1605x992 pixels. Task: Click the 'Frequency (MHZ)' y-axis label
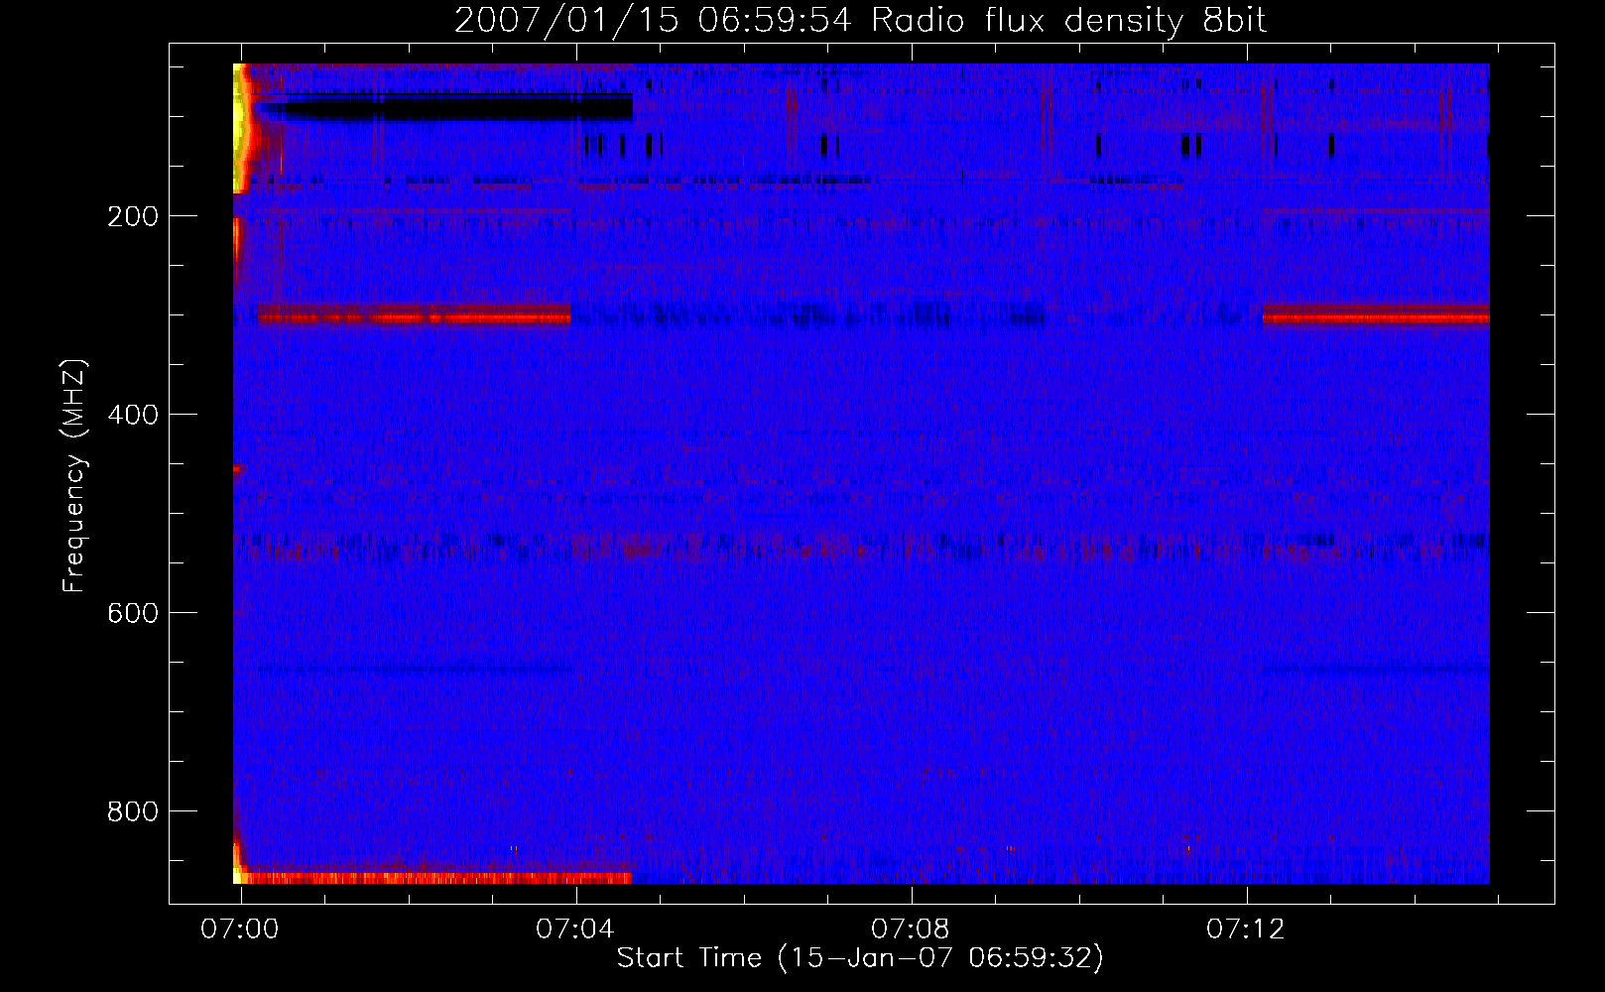pyautogui.click(x=74, y=475)
